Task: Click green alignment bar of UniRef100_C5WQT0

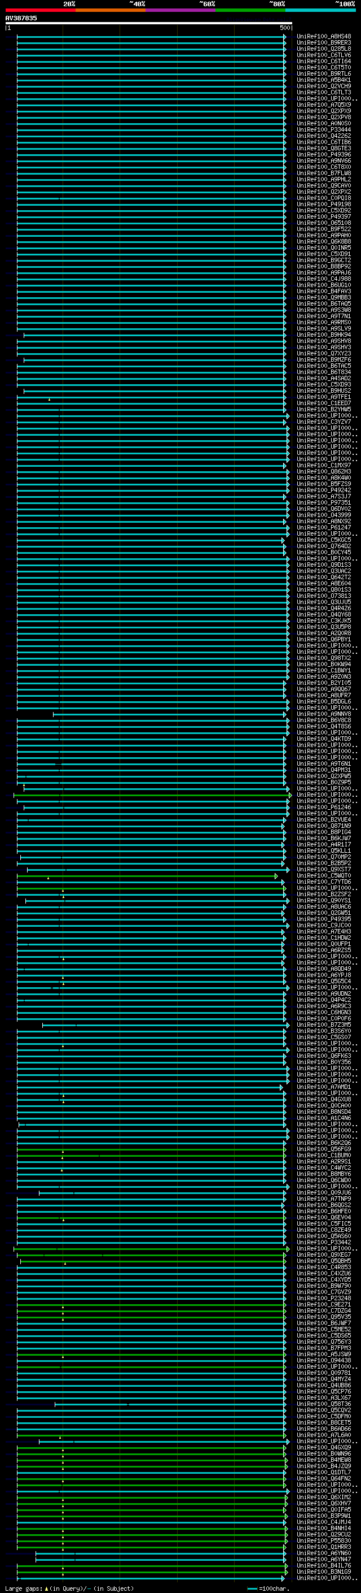Action: [x=147, y=876]
